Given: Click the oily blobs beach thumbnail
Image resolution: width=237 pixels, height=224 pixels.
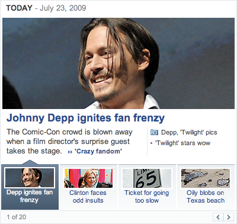Looking at the screenshot, I should click(x=206, y=178).
